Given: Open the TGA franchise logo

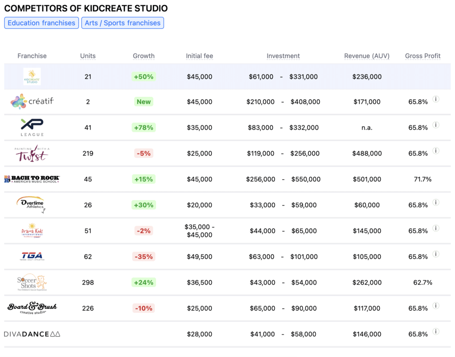Looking at the screenshot, I should coord(32,256).
